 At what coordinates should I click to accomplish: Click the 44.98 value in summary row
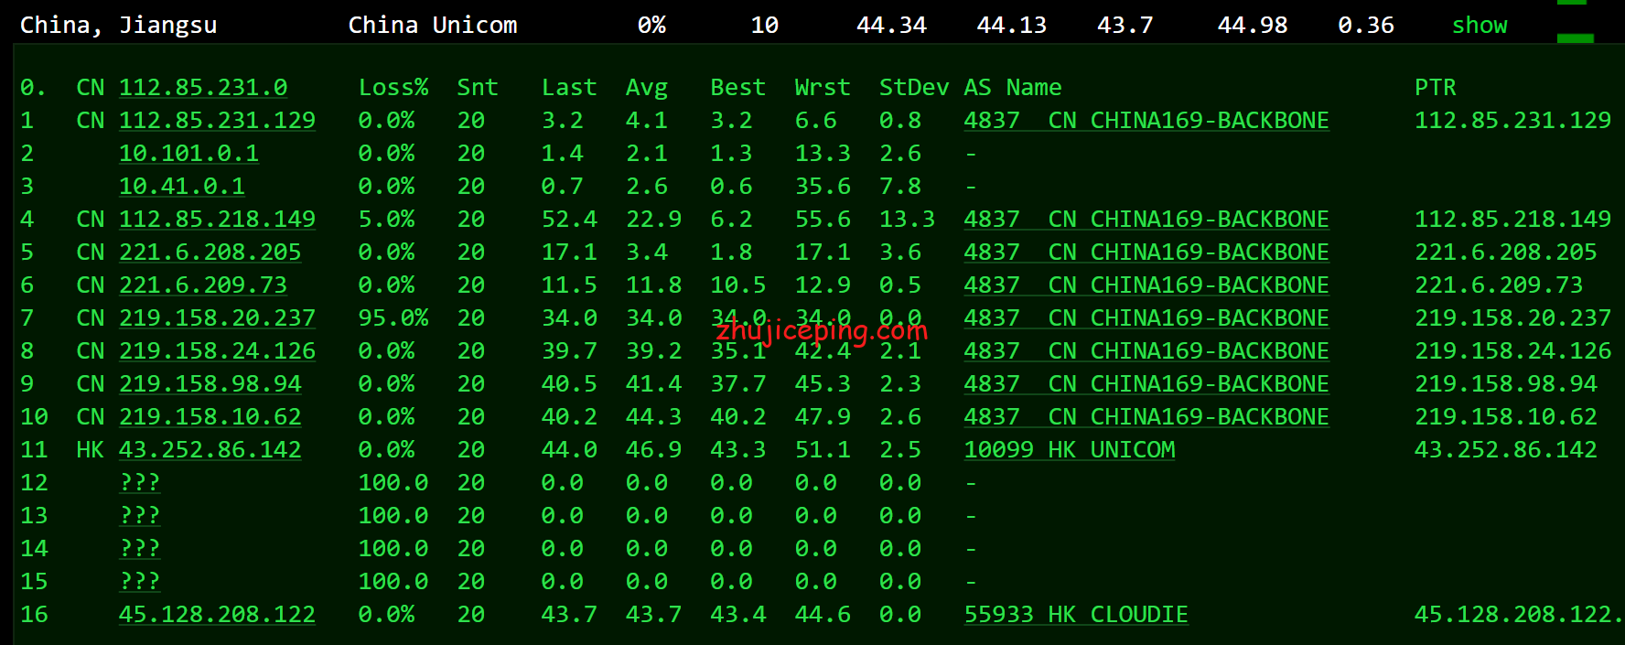1253,25
